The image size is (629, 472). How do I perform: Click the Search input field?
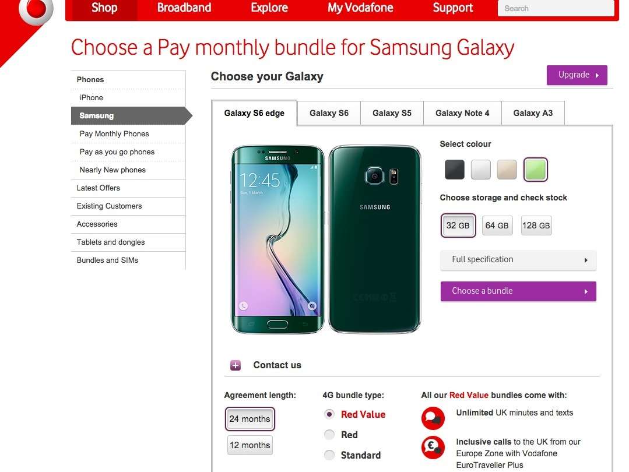coord(555,8)
